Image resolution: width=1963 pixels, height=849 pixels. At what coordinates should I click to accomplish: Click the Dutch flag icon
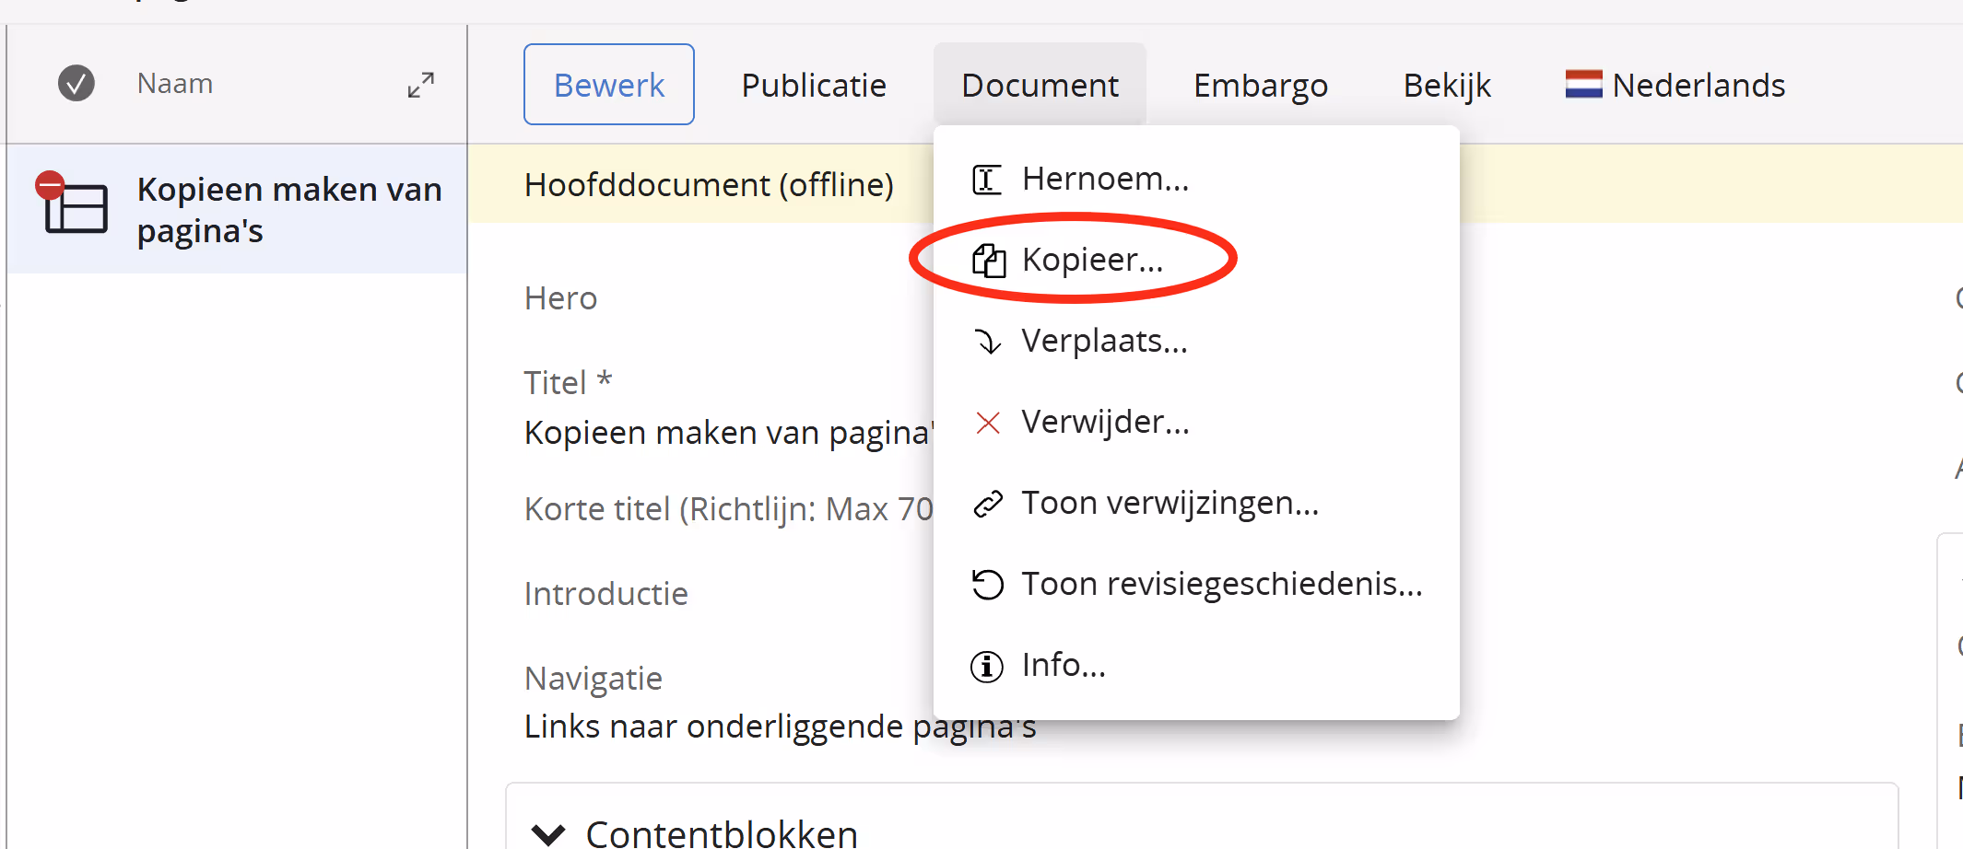[1583, 85]
